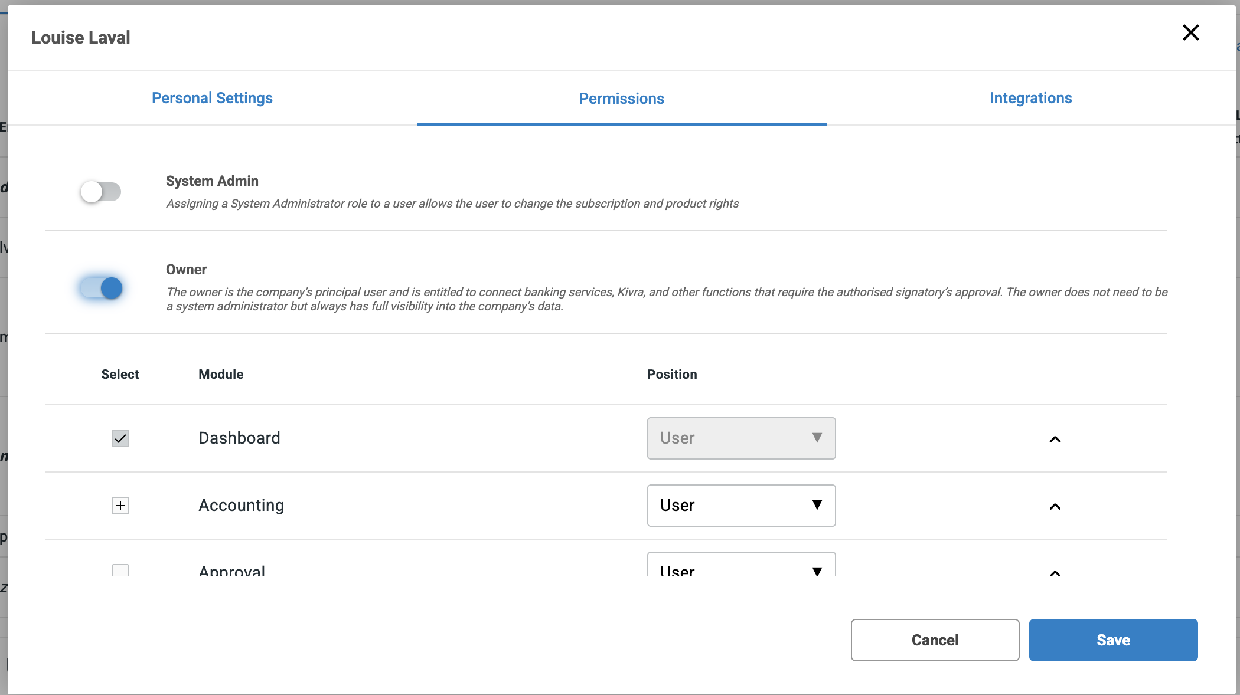This screenshot has width=1240, height=695.
Task: Click the Accounting module name
Action: [241, 506]
